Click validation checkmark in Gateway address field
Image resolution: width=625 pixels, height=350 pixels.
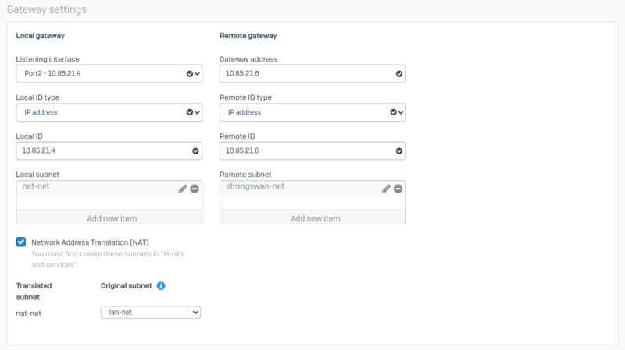pyautogui.click(x=398, y=73)
